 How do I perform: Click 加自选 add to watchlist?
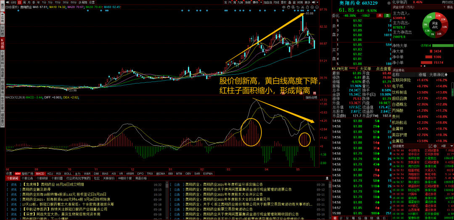pyautogui.click(x=268, y=2)
